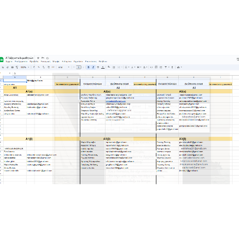This screenshot has width=239, height=239.
Task: Select the paint format roller tool
Action: 17,67
